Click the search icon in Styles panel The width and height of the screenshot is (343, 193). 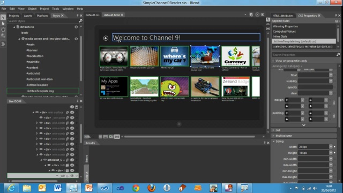tap(80, 21)
